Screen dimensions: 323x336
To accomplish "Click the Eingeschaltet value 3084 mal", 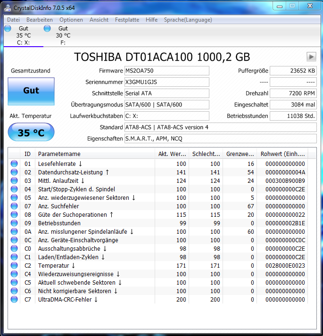I will [293, 105].
